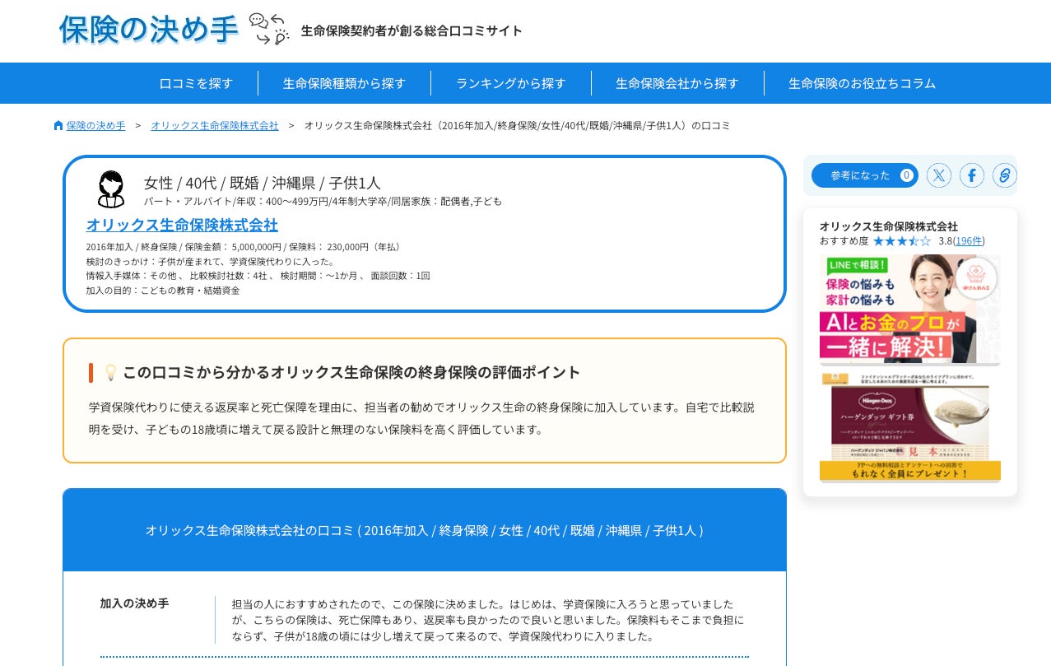The image size is (1051, 666).
Task: Click the 保険の決め手 site logo
Action: (x=149, y=30)
